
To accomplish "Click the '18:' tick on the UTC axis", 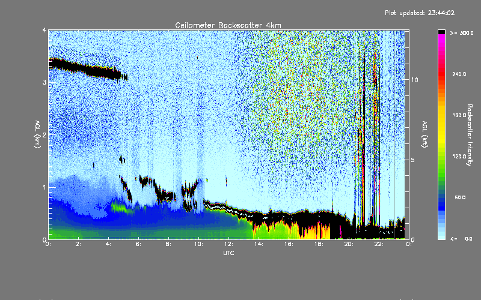I will (319, 244).
